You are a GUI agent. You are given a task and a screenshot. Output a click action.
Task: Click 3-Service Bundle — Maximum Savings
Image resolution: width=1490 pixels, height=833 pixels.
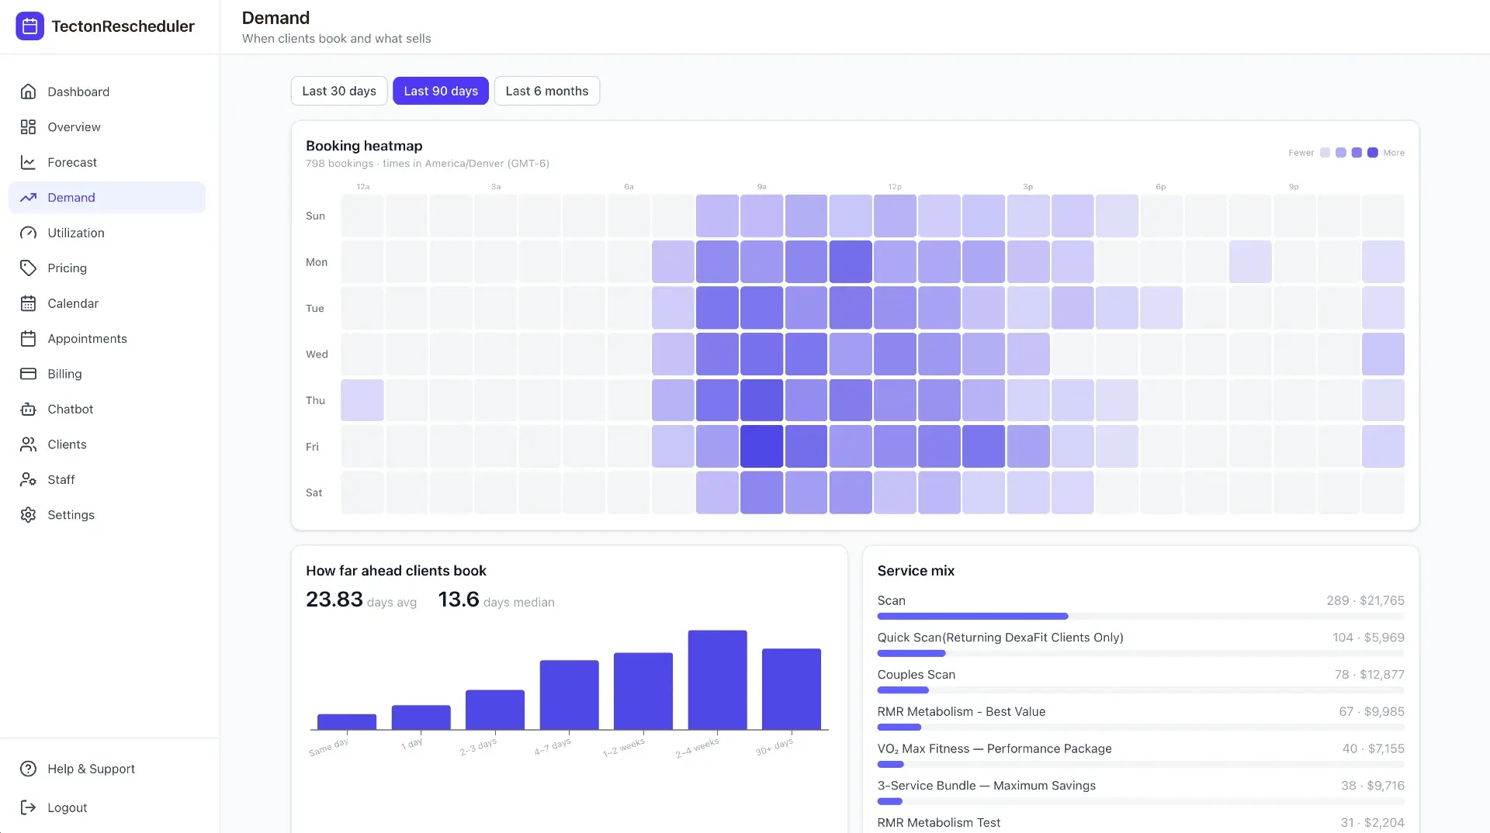coord(986,786)
